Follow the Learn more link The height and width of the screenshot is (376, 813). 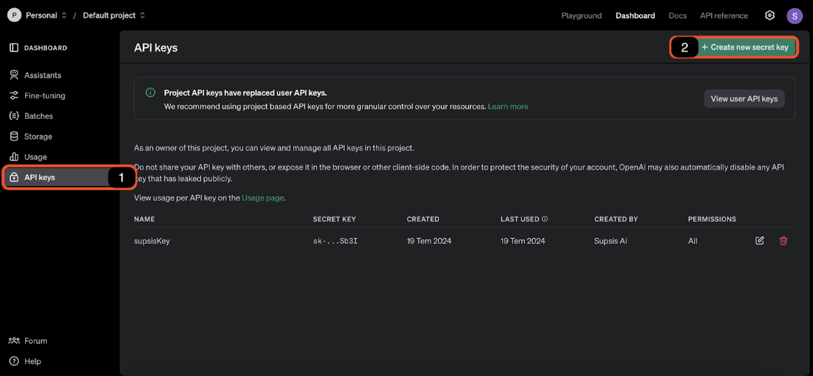coord(508,107)
